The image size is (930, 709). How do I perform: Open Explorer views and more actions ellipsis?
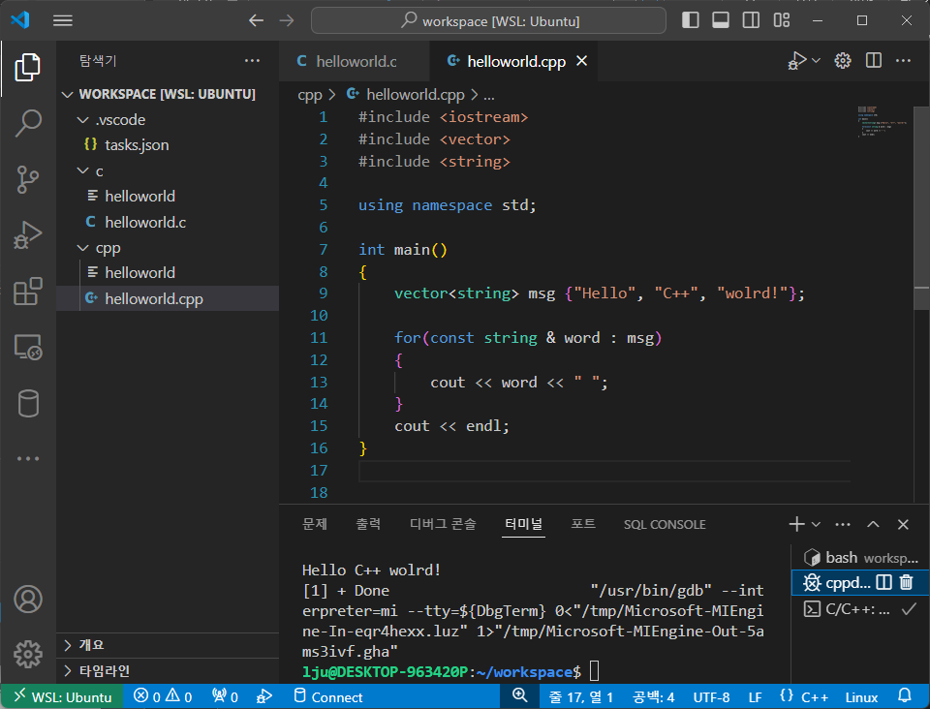(x=252, y=60)
